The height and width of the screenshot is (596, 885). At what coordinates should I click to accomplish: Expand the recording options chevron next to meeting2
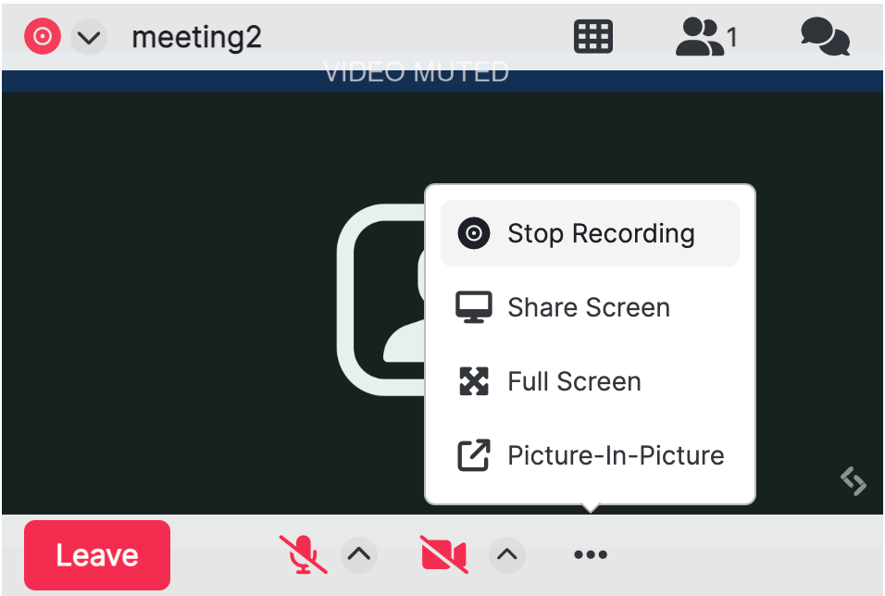click(x=88, y=36)
